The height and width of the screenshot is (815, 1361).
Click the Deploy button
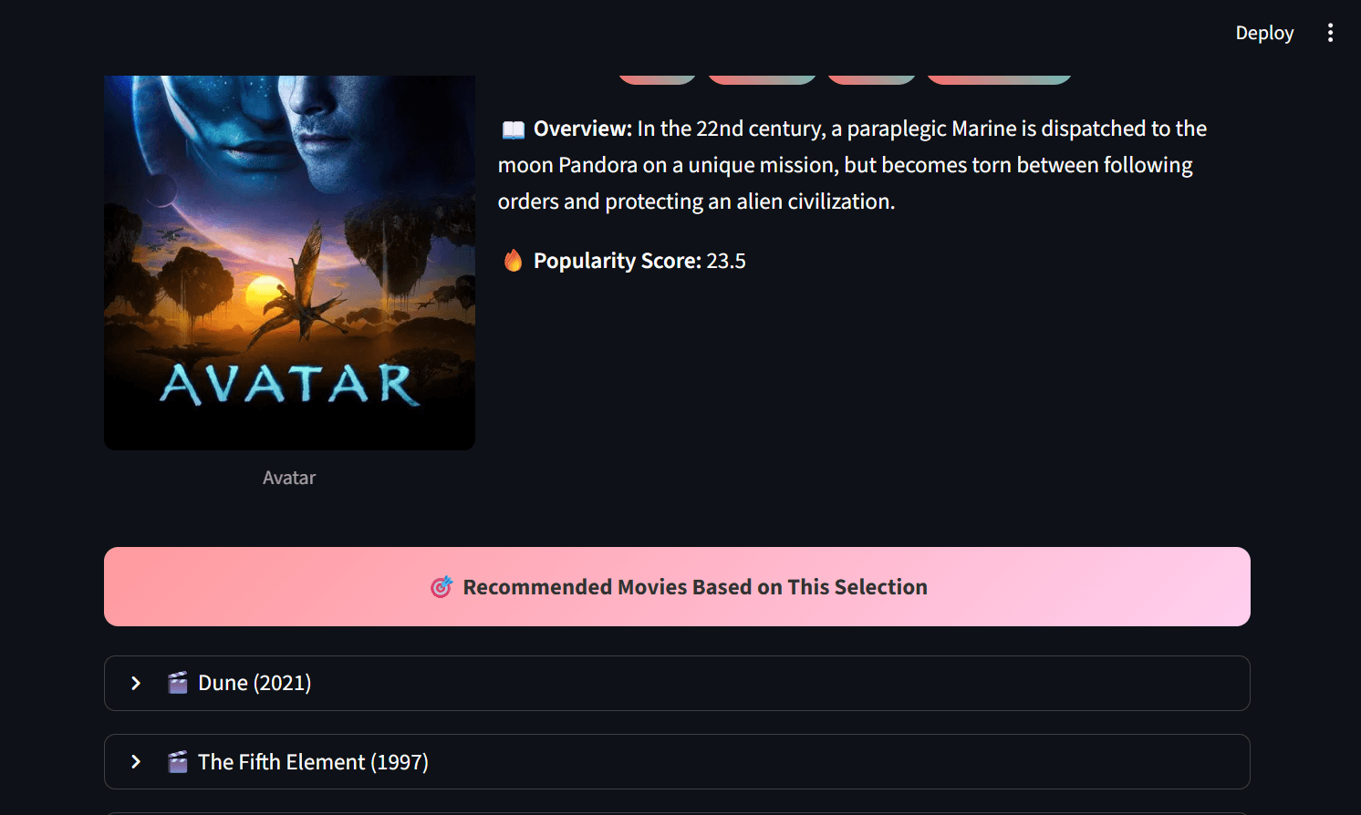pos(1264,33)
